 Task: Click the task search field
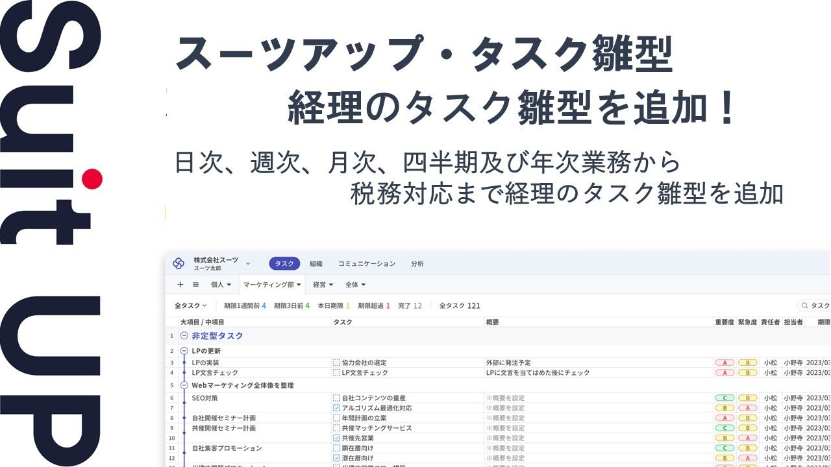coord(814,305)
